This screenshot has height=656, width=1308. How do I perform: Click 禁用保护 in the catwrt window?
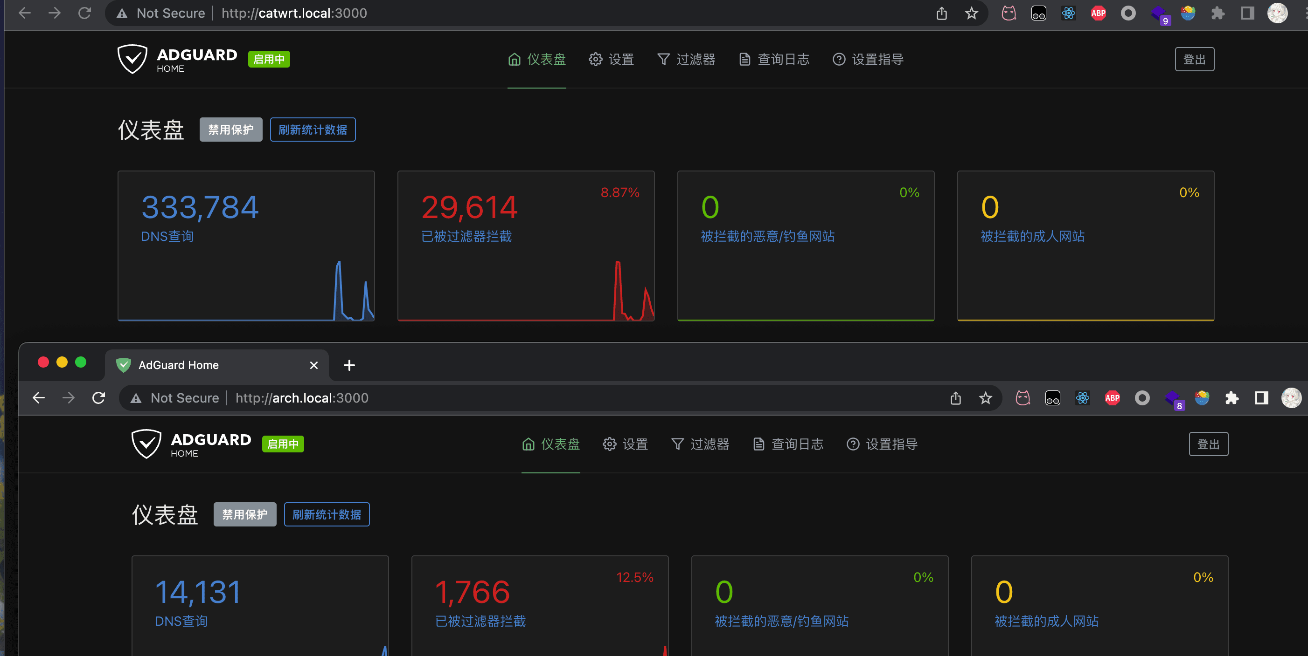point(230,130)
